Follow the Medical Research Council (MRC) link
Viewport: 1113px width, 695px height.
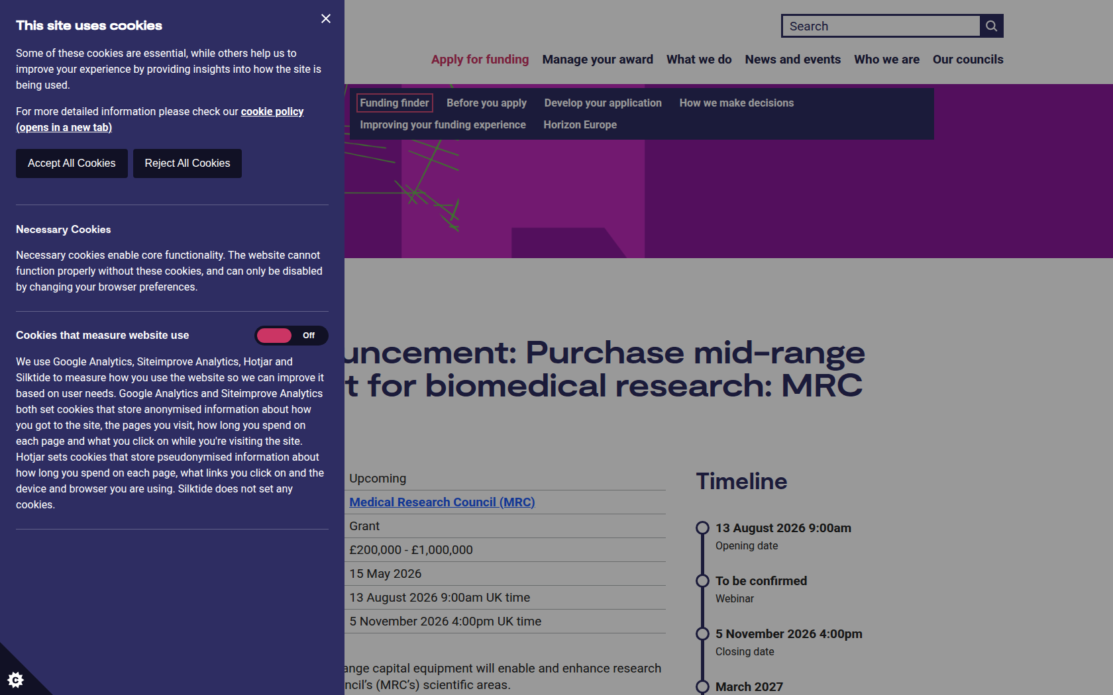coord(442,502)
